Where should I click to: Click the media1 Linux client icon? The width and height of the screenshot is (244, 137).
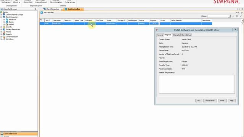[x=7, y=24]
